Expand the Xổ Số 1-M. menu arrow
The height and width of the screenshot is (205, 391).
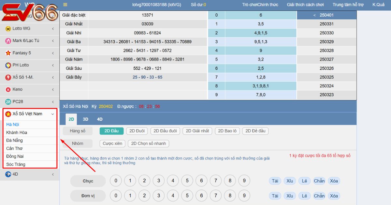53,77
